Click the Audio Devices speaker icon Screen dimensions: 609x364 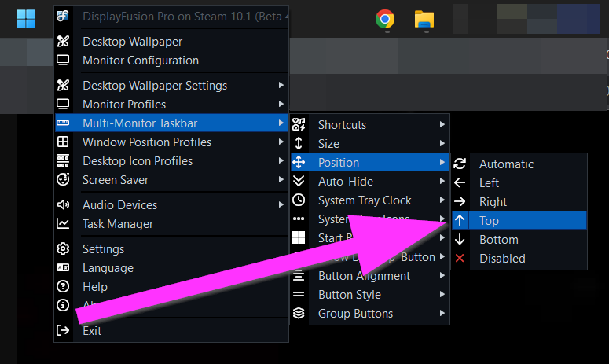coord(64,205)
